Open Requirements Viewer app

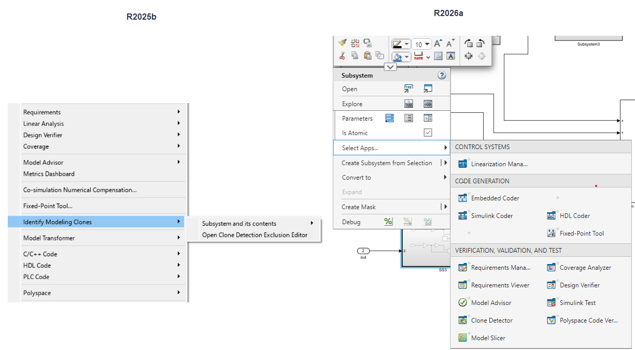[494, 285]
